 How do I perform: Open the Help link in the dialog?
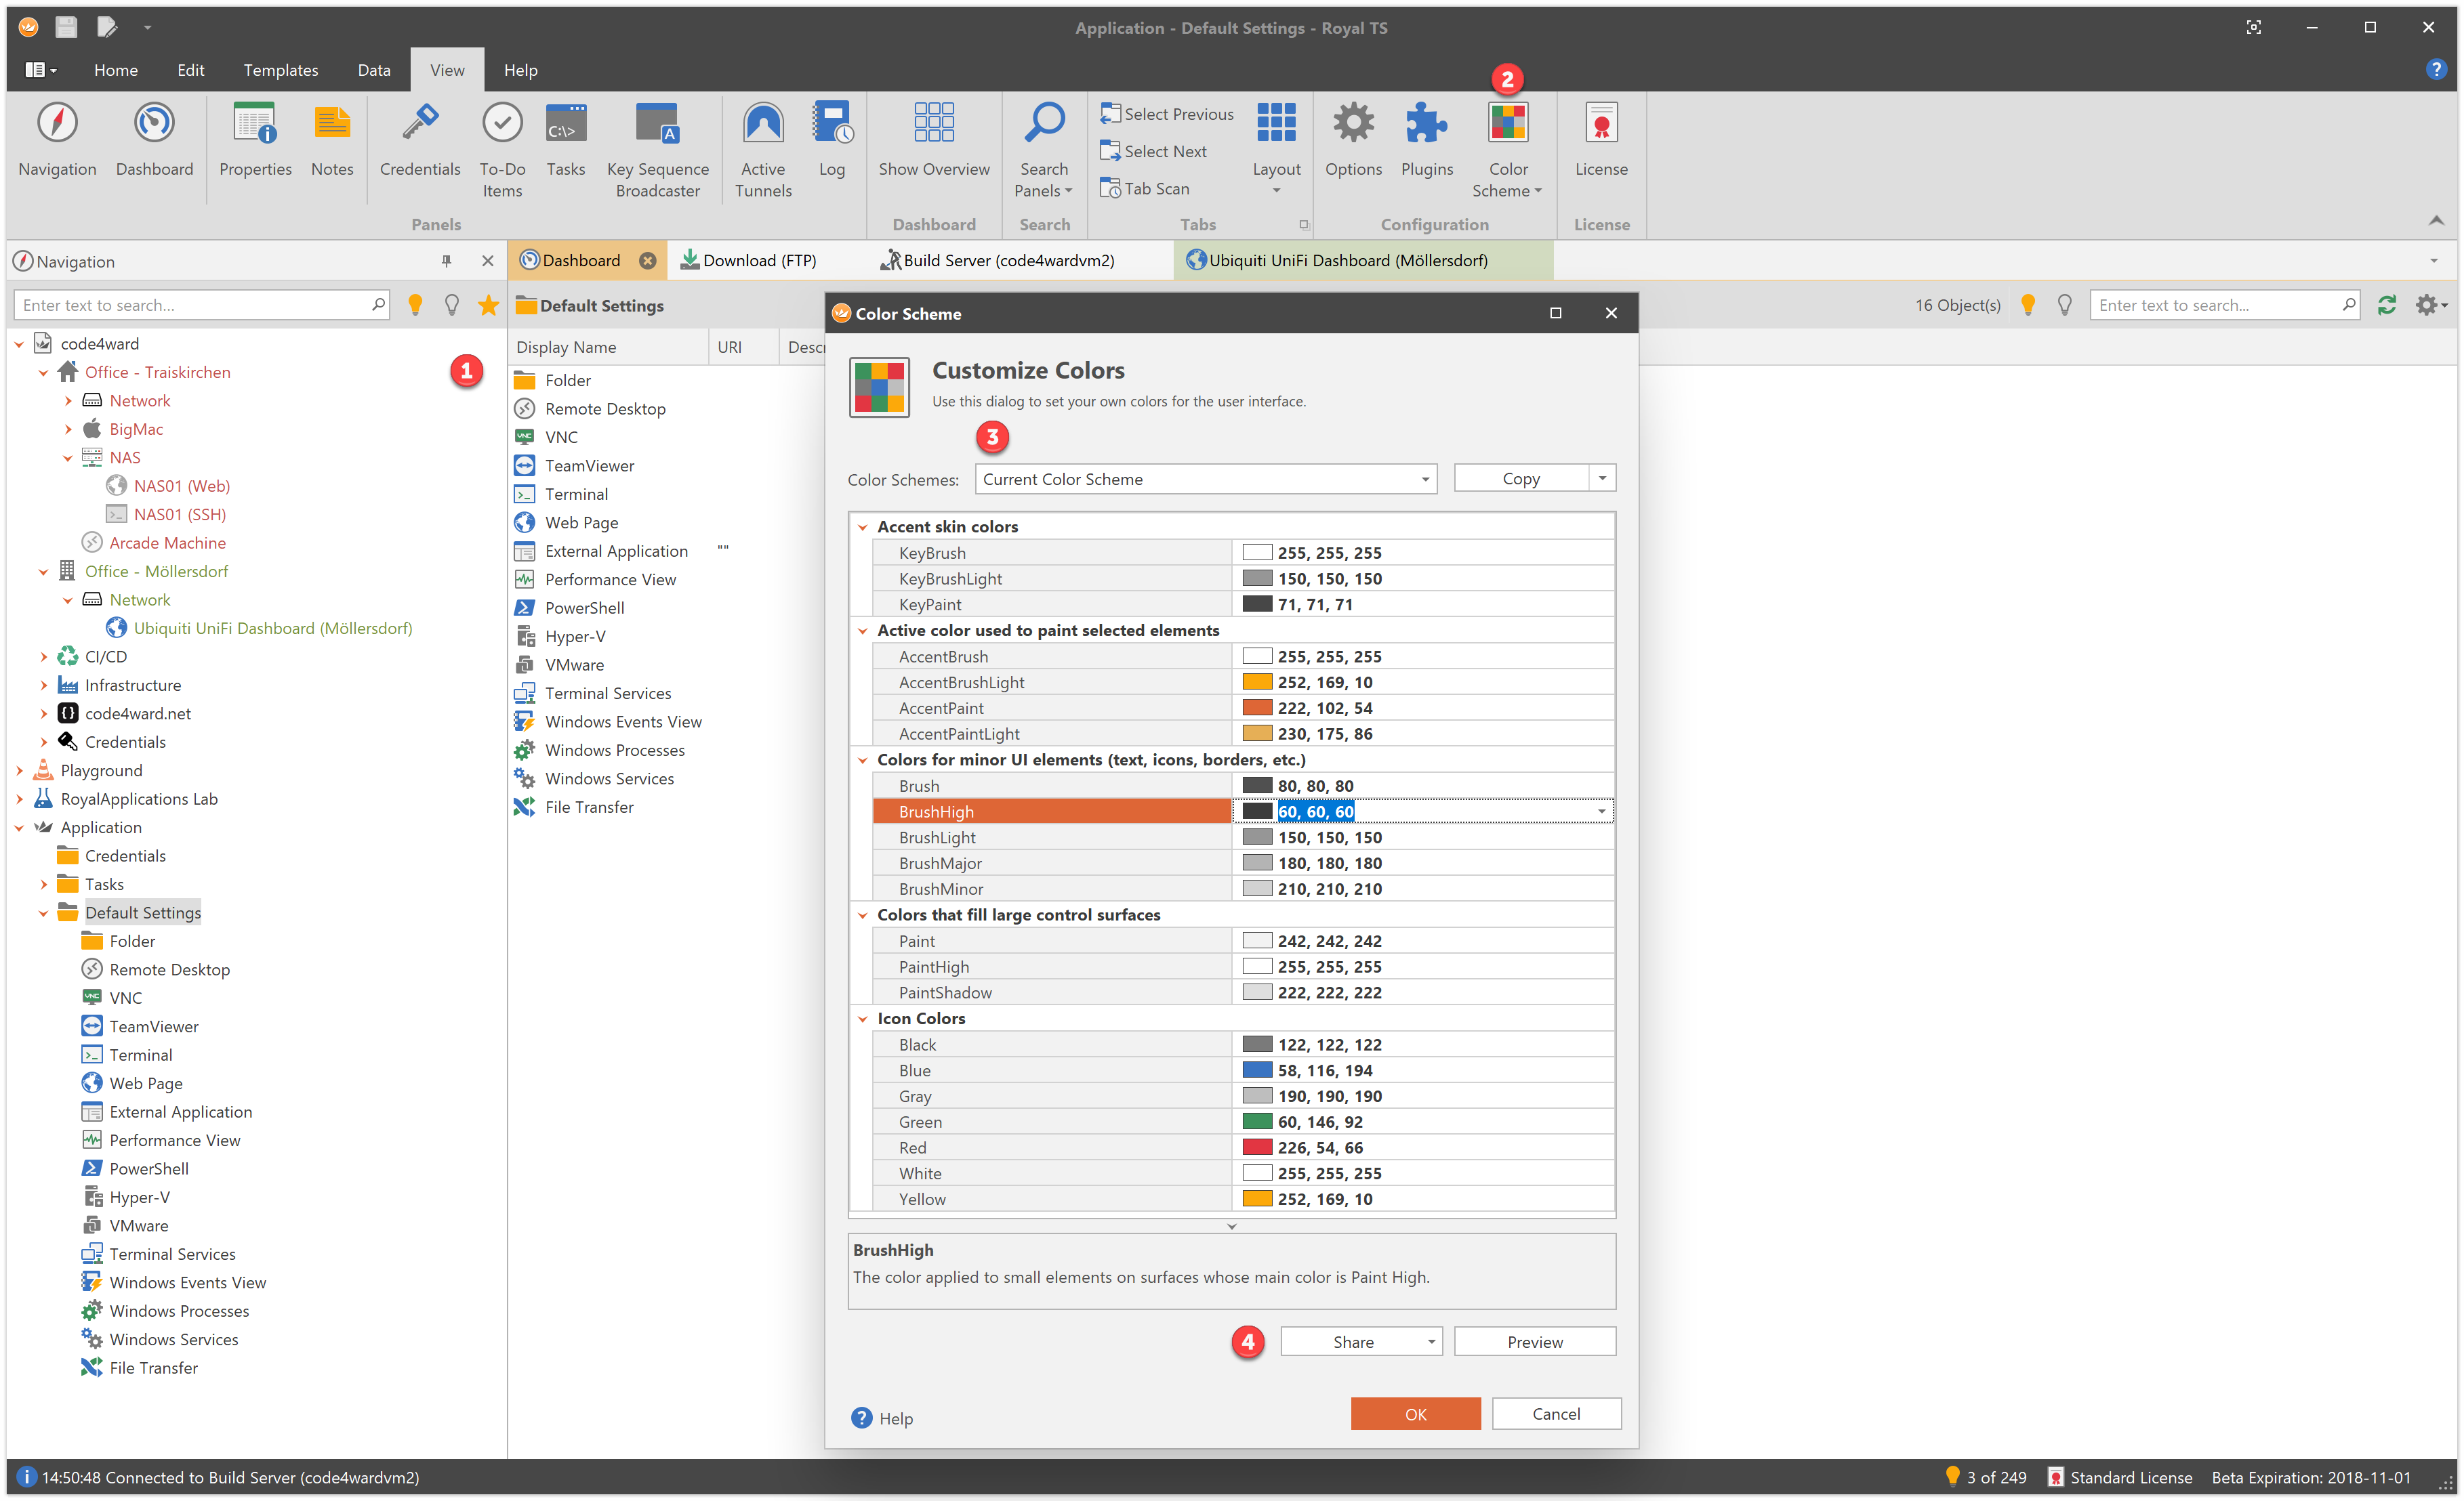[x=882, y=1418]
